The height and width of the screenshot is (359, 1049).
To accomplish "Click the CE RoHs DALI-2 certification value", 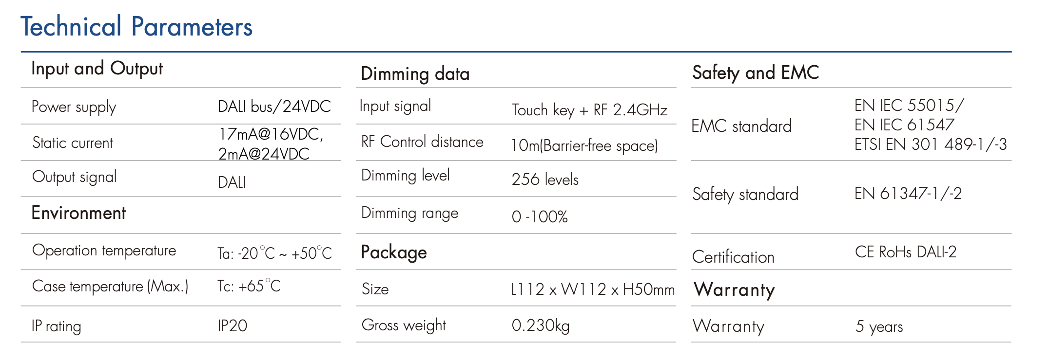I will tap(906, 252).
